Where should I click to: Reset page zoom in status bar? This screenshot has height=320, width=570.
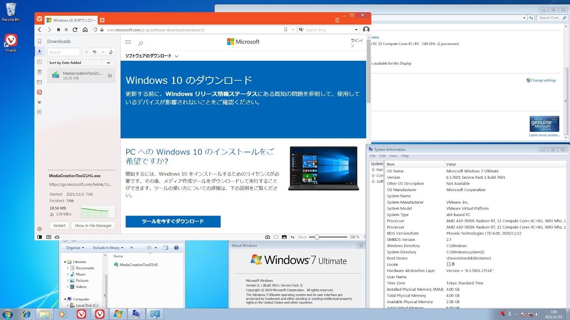(302, 237)
